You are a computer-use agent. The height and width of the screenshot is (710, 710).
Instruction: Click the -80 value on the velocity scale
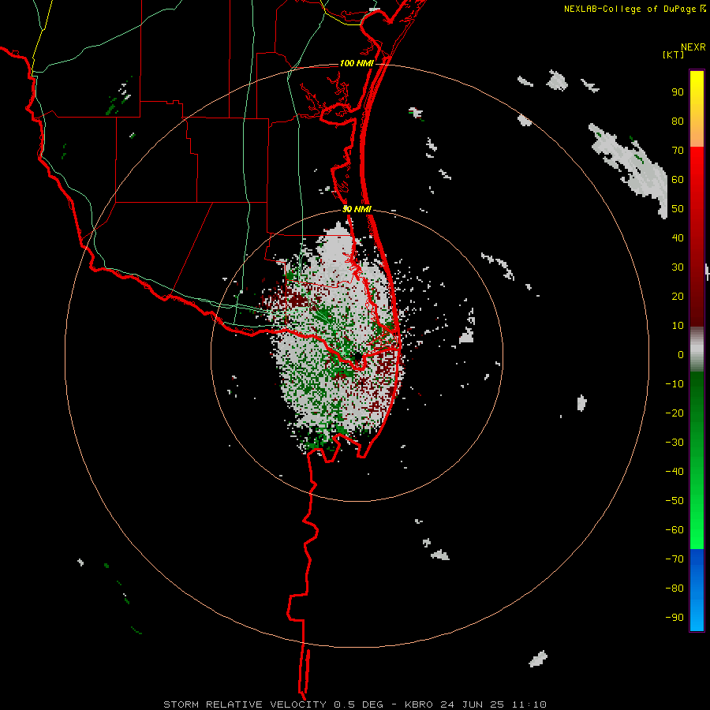pos(674,589)
